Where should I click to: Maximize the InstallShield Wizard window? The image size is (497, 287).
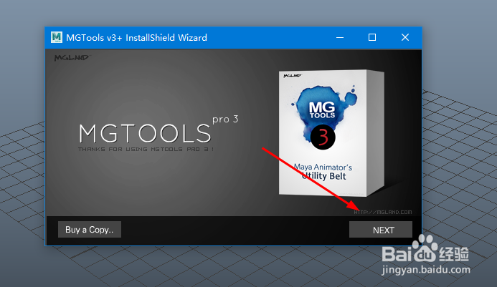click(x=372, y=38)
